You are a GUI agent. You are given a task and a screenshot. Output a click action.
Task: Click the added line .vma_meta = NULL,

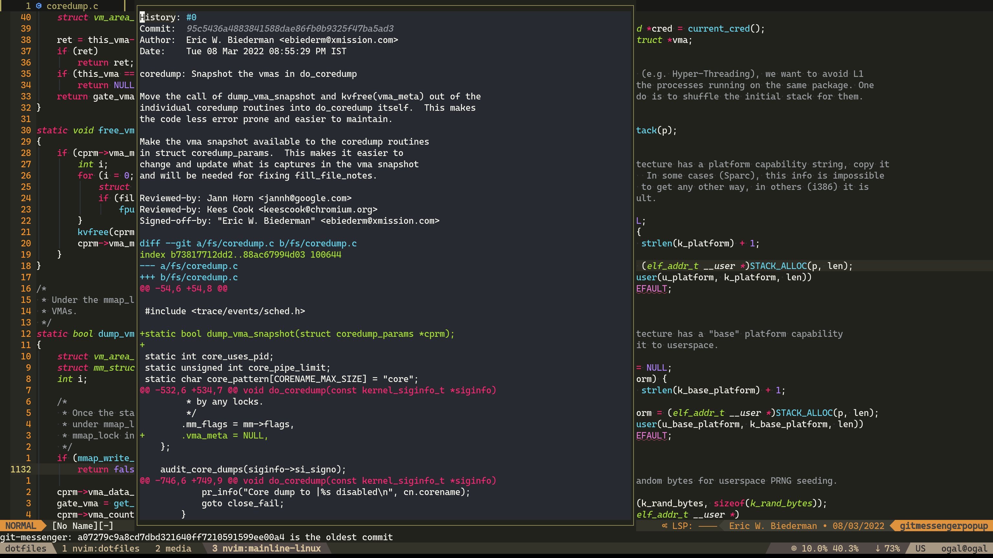tap(204, 435)
